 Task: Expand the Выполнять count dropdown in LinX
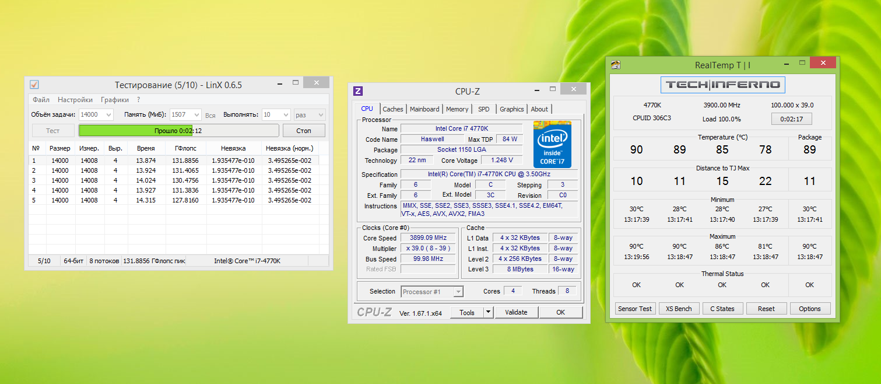286,115
